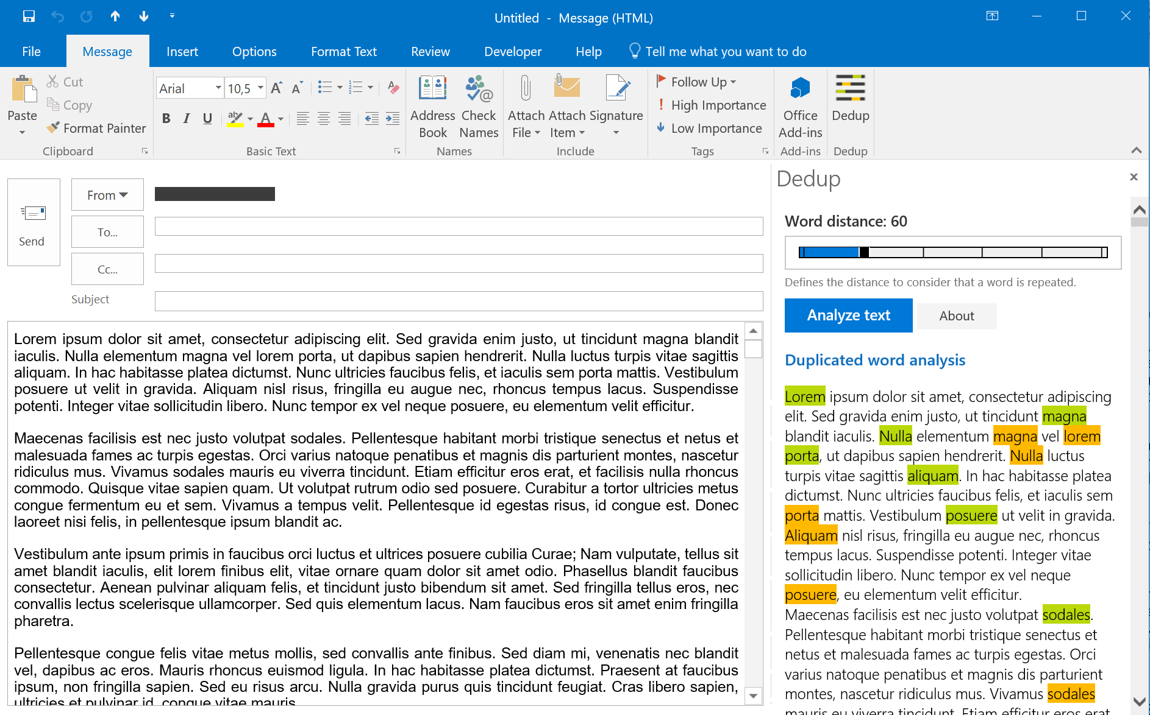The height and width of the screenshot is (715, 1150).
Task: Decrease font size with Shrink Font
Action: 297,88
